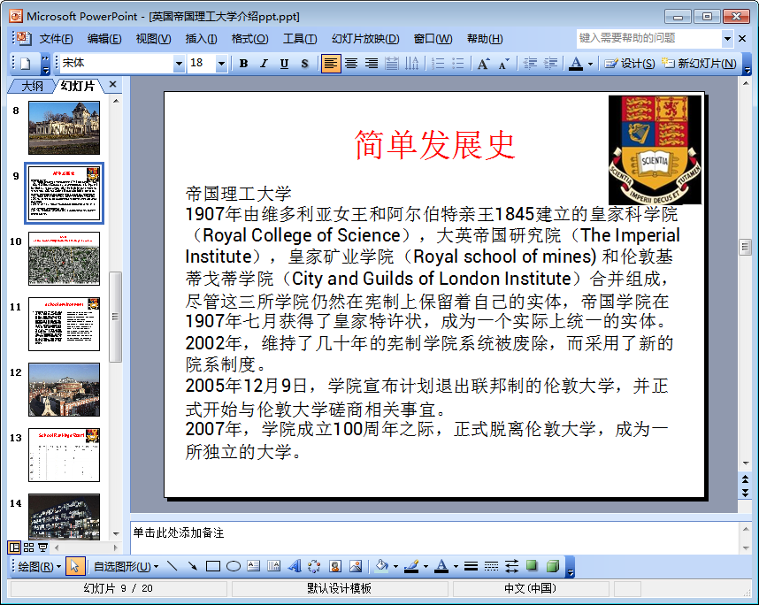Select the Rectangle tool
The height and width of the screenshot is (605, 759).
point(213,566)
